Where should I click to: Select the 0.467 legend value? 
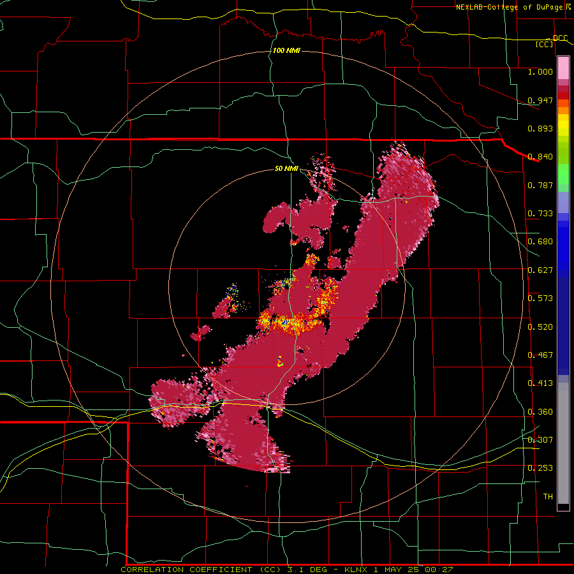click(540, 355)
